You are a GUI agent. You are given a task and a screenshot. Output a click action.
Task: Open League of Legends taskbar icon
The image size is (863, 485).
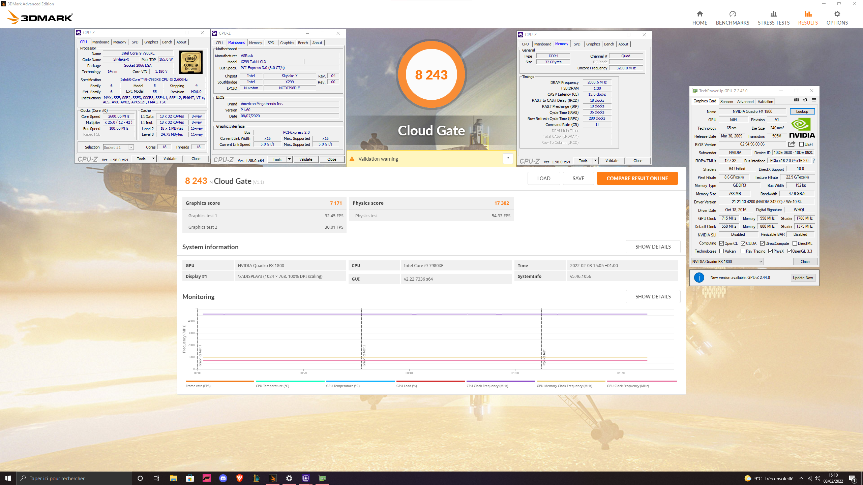[256, 478]
